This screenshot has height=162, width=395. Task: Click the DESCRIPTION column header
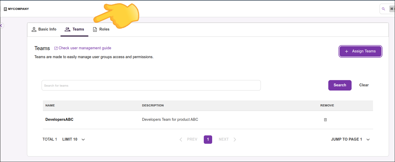[x=153, y=105]
